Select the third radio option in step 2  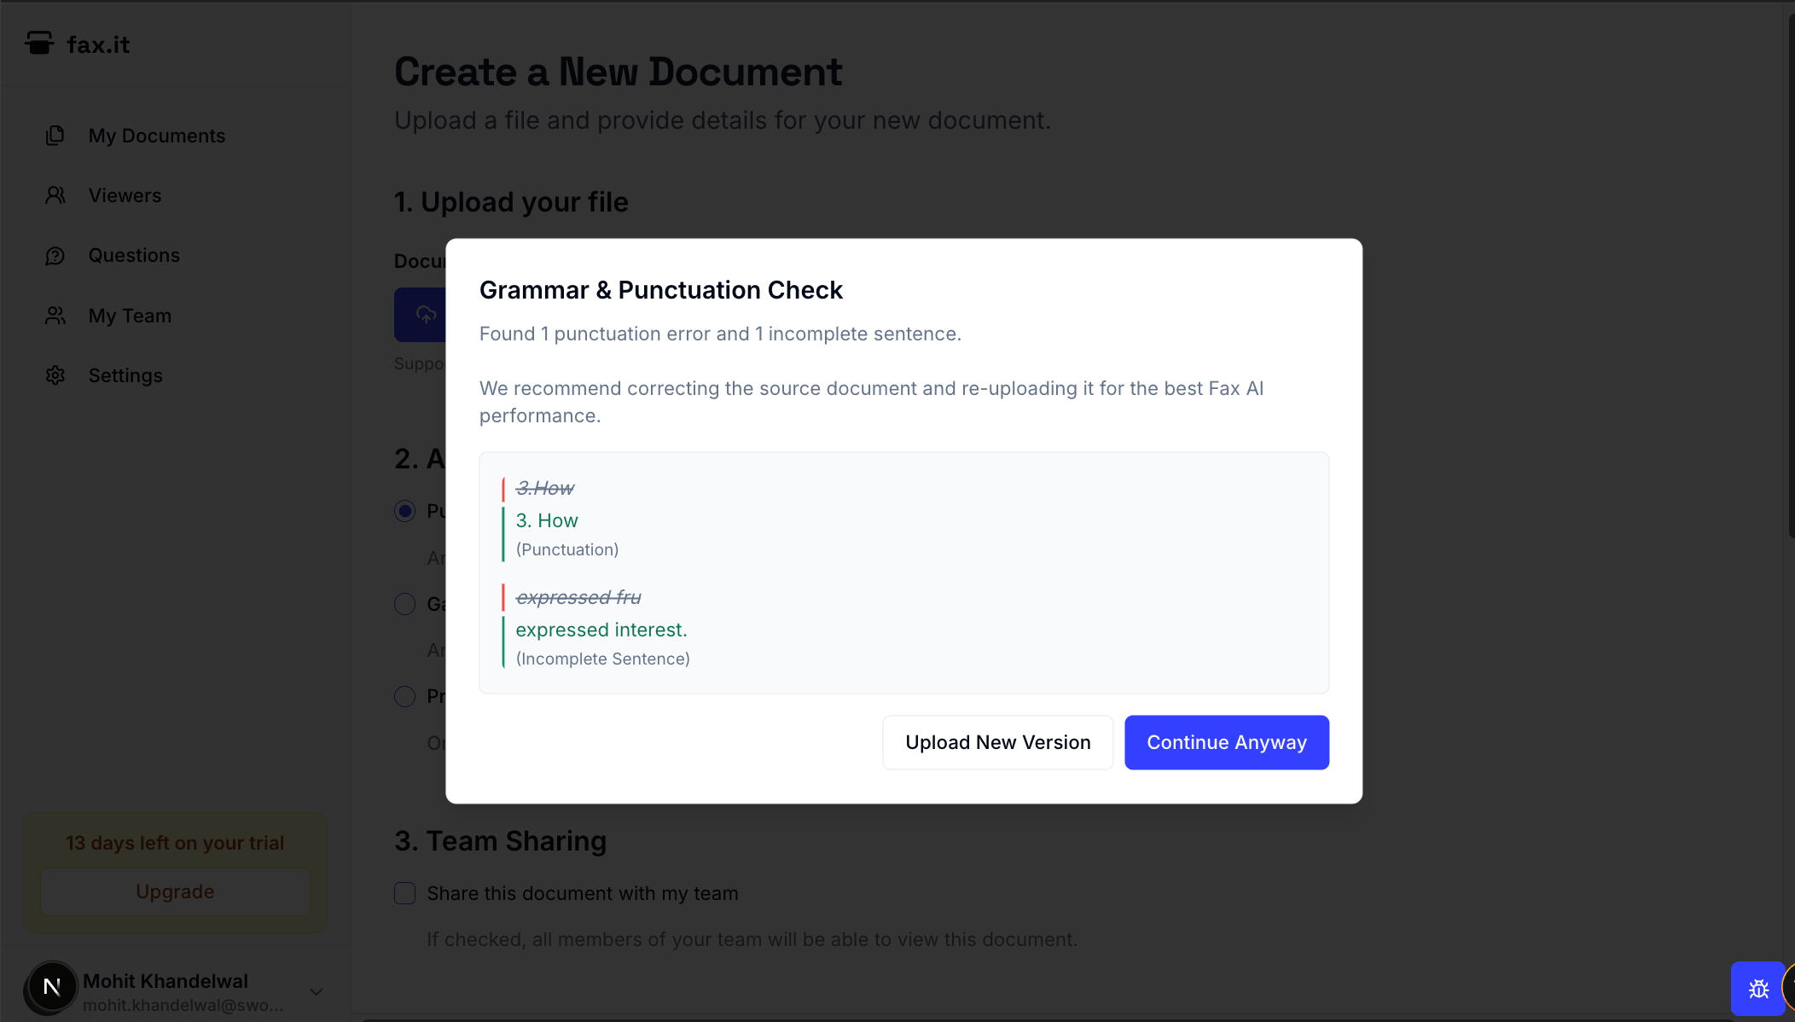click(x=404, y=696)
